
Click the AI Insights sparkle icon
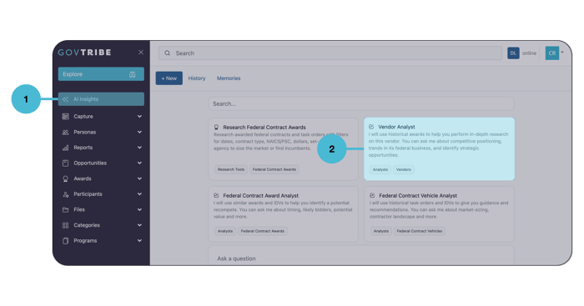click(65, 99)
